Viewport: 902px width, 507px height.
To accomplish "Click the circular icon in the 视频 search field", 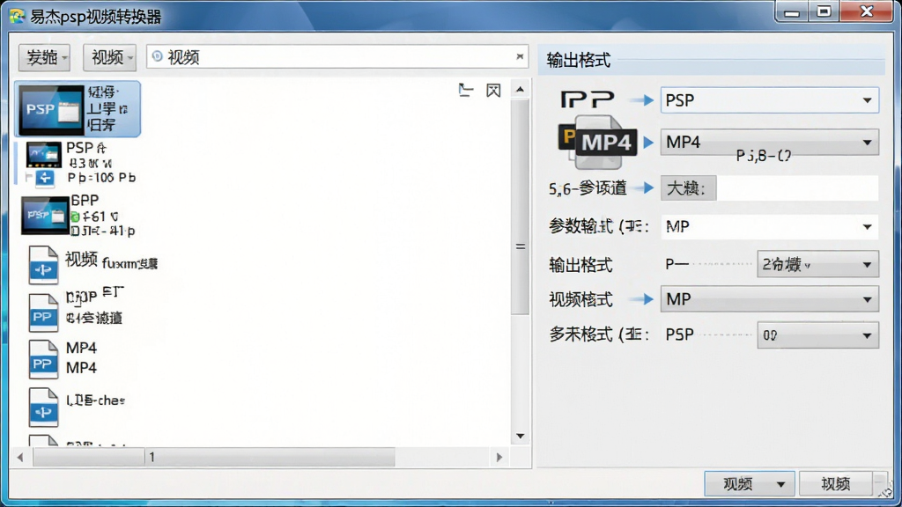I will point(157,56).
